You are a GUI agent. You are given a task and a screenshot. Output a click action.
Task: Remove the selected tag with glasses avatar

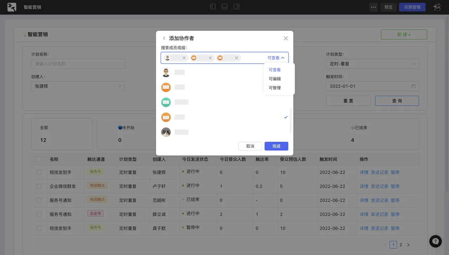tap(184, 58)
